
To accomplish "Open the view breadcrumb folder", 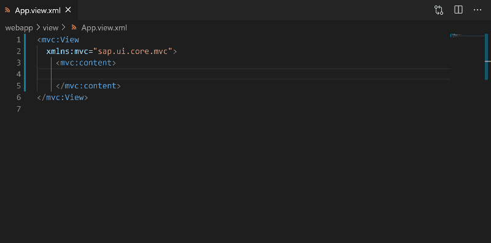I will (x=50, y=28).
